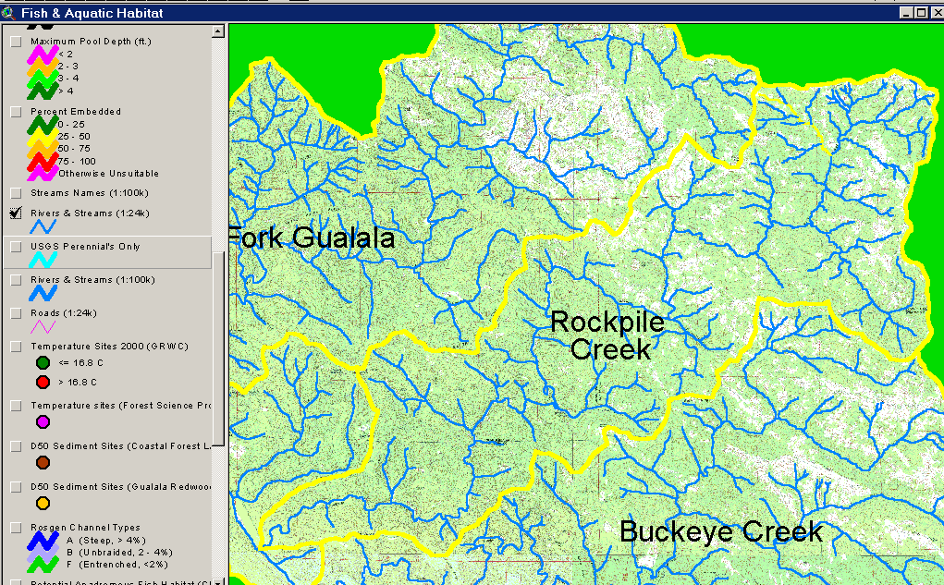Enable the D50 Sediment Sites (Gualala Redwood) checkbox
Screen dimensions: 944x585
17,487
